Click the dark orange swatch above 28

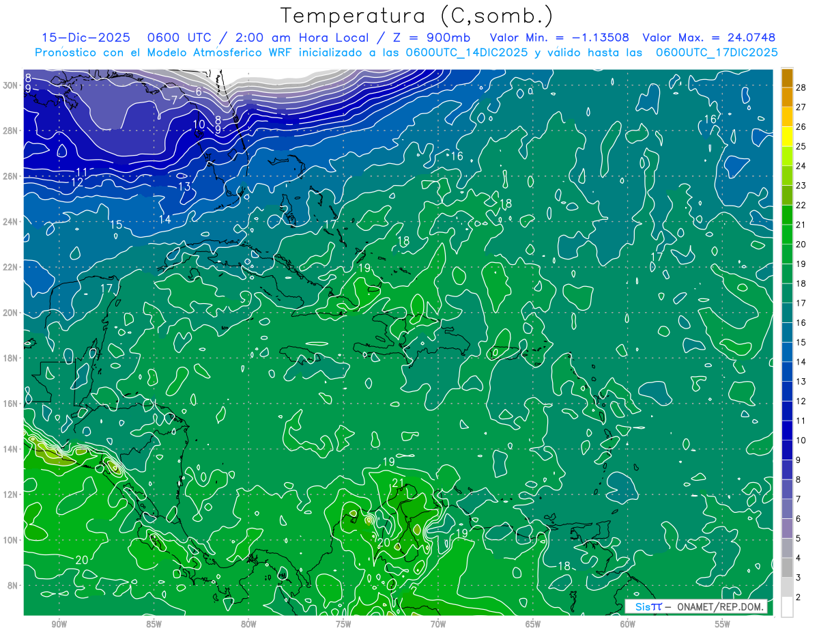tap(787, 78)
